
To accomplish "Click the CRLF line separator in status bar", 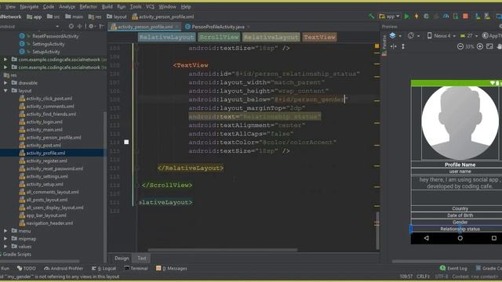I will point(423,277).
